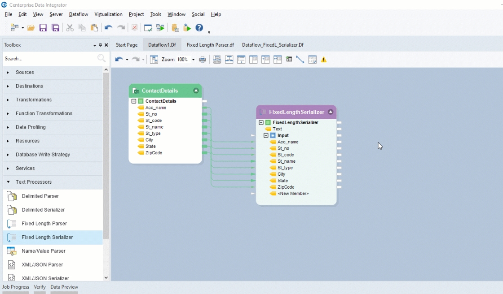Switch to the Fixed Length Parser.df tab
This screenshot has height=294, width=503.
coord(210,45)
